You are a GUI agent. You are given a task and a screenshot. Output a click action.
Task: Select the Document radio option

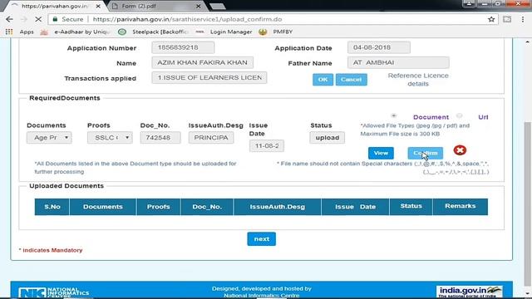393,116
